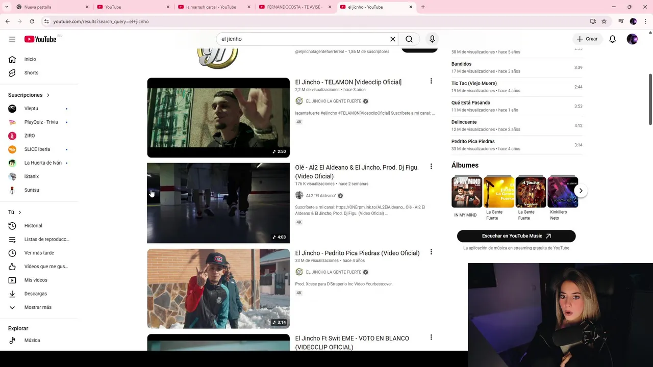Image resolution: width=653 pixels, height=367 pixels.
Task: Clear the search box with the X
Action: pyautogui.click(x=393, y=39)
